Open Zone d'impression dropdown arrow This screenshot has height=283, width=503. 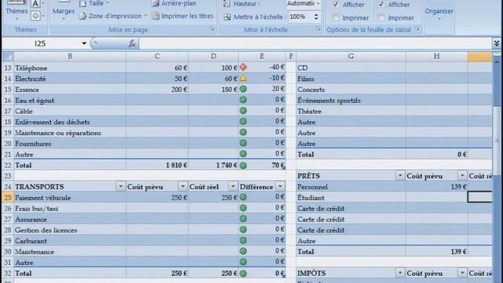[x=145, y=16]
